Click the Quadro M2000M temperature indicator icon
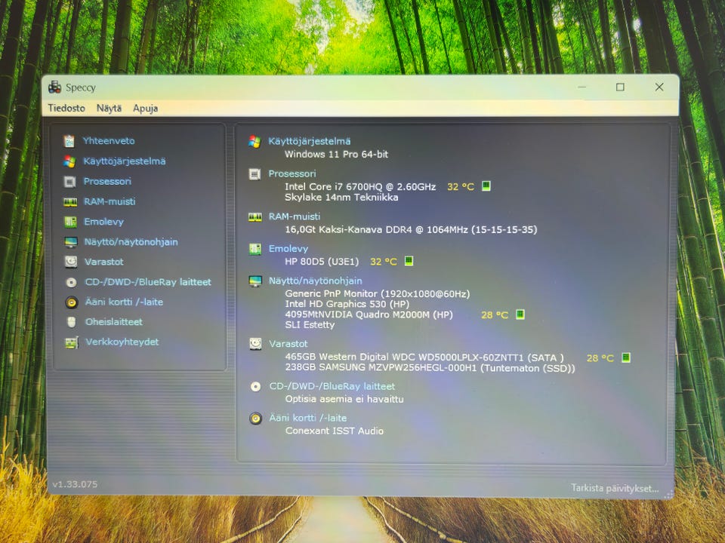725x543 pixels. 520,314
